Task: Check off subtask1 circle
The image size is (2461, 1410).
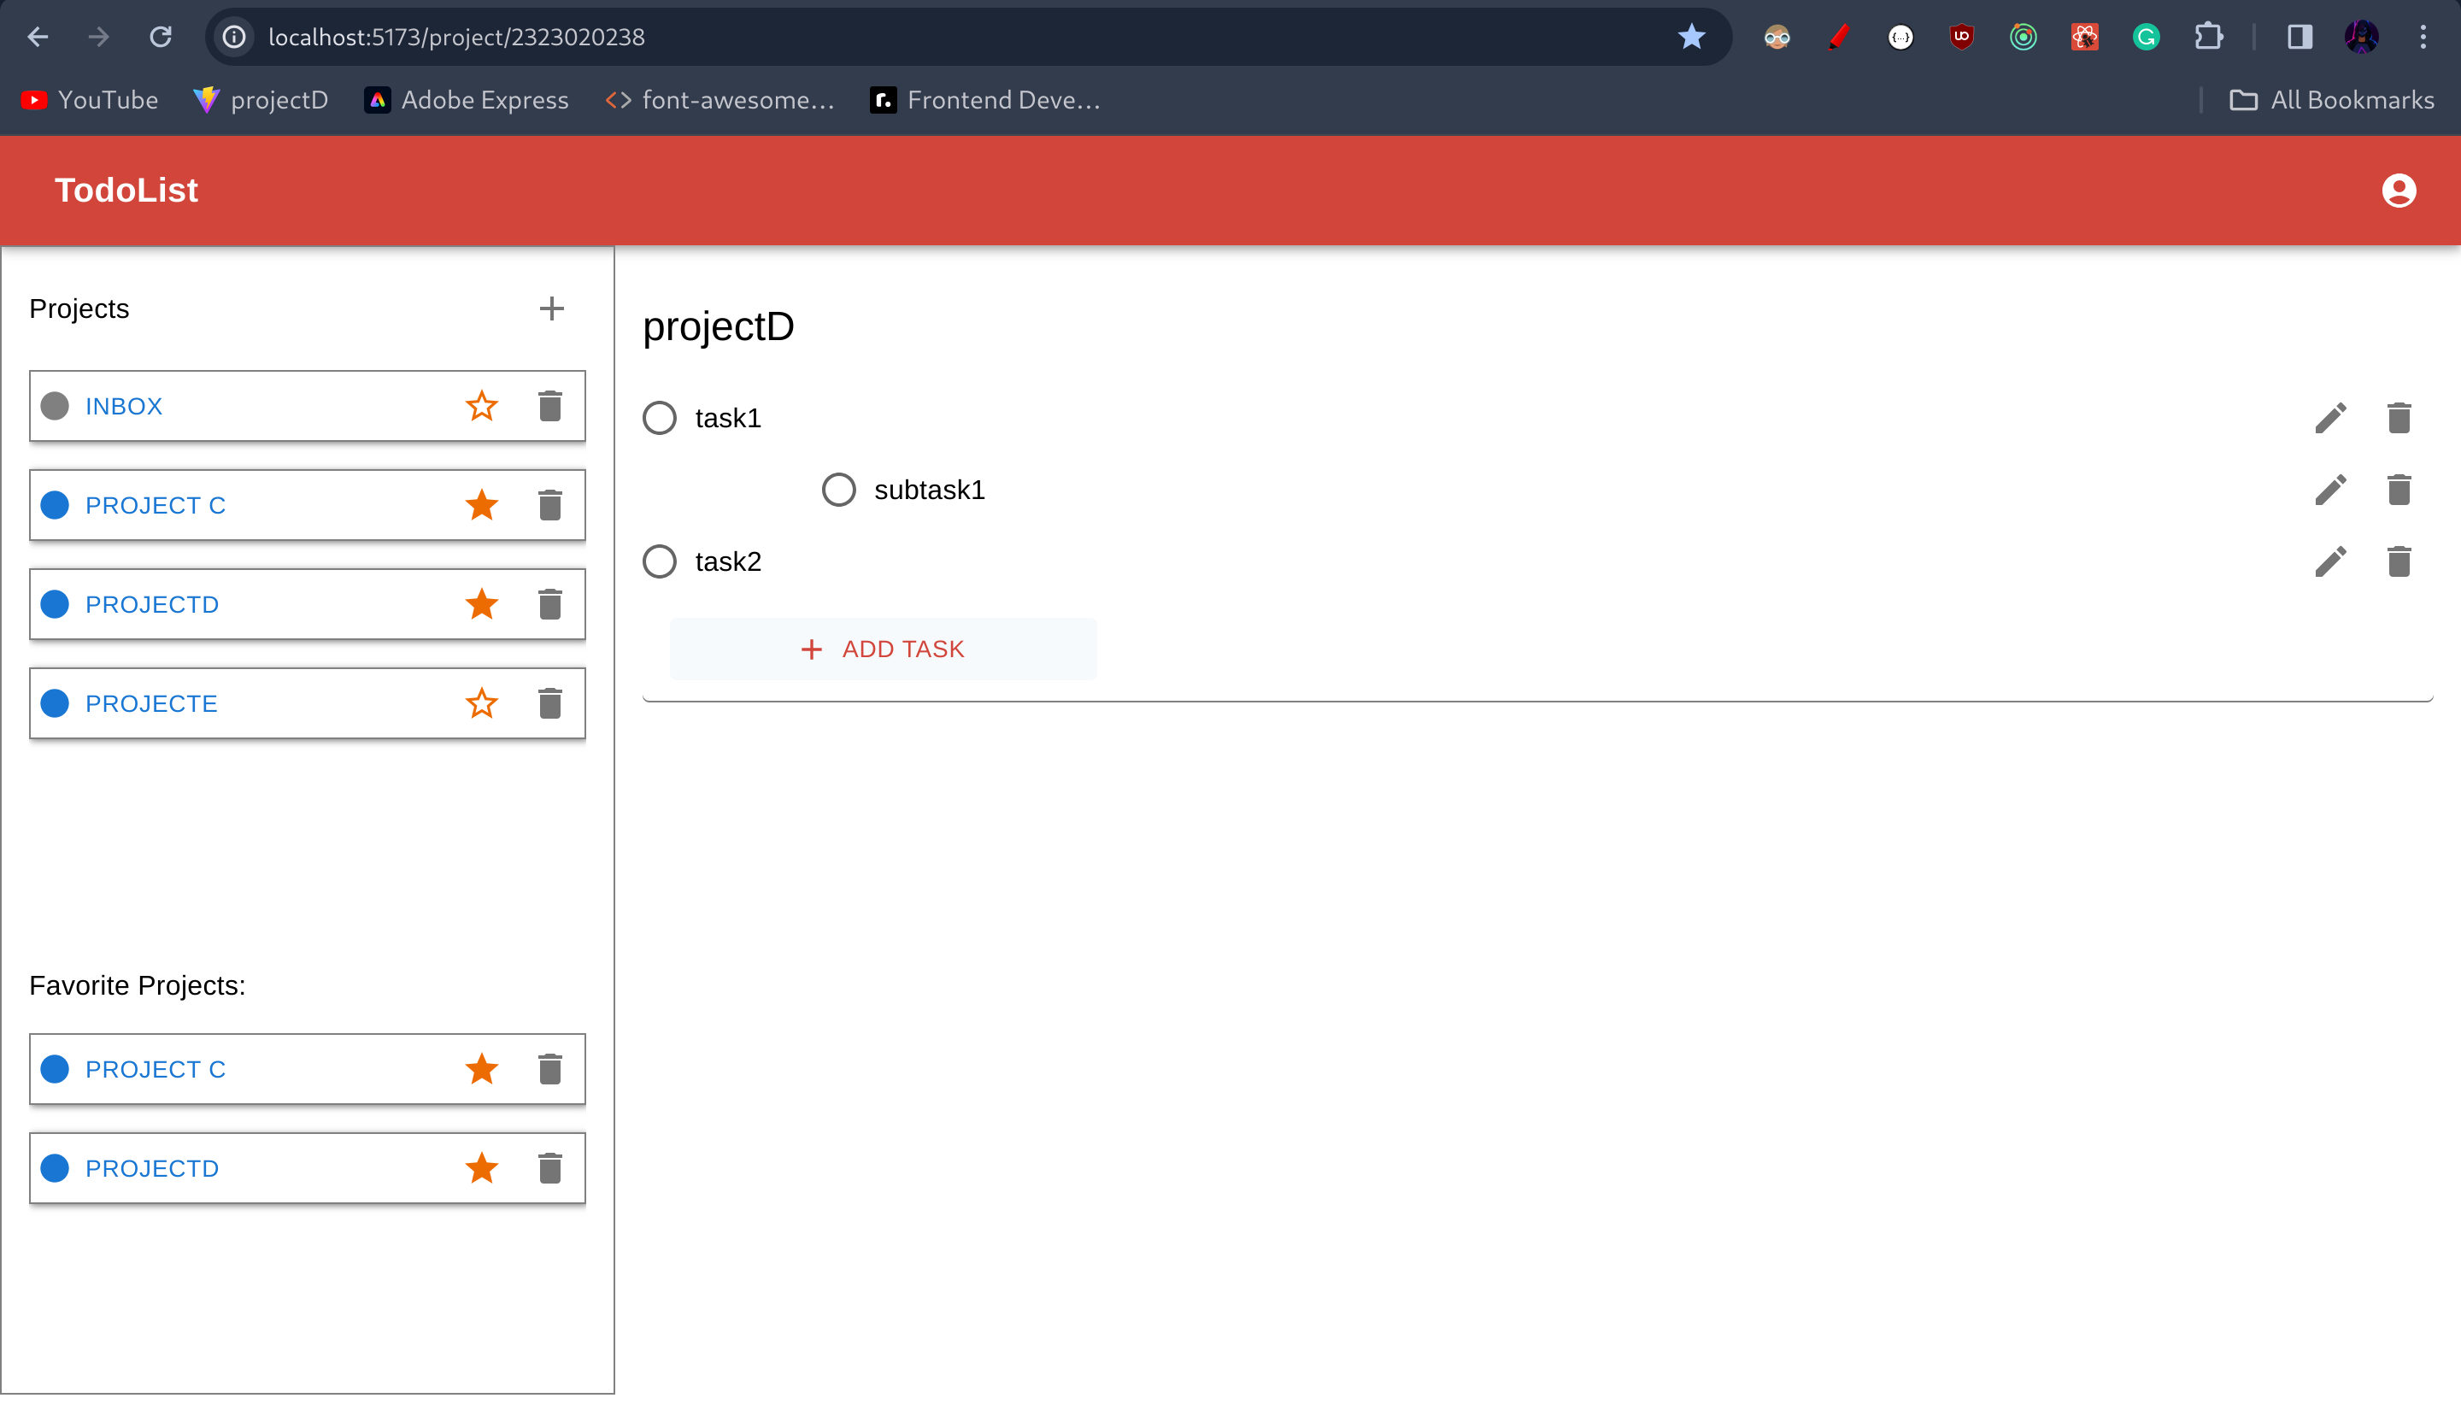Action: [838, 490]
